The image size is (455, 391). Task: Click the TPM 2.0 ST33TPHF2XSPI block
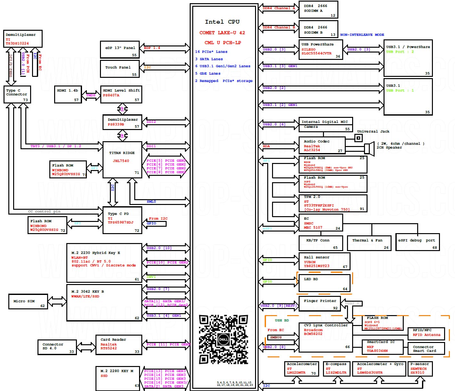pyautogui.click(x=333, y=203)
